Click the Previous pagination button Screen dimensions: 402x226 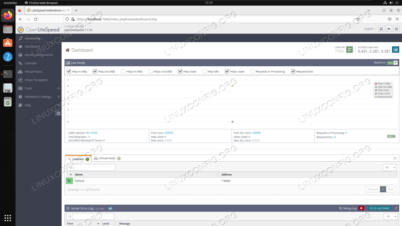(373, 189)
